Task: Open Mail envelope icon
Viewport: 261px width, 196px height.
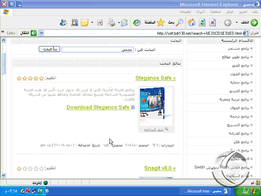Action: coord(124,23)
